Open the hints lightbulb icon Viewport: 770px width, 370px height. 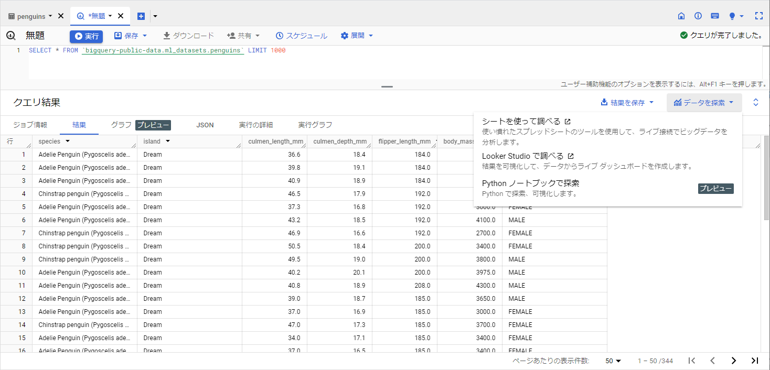[x=733, y=16]
